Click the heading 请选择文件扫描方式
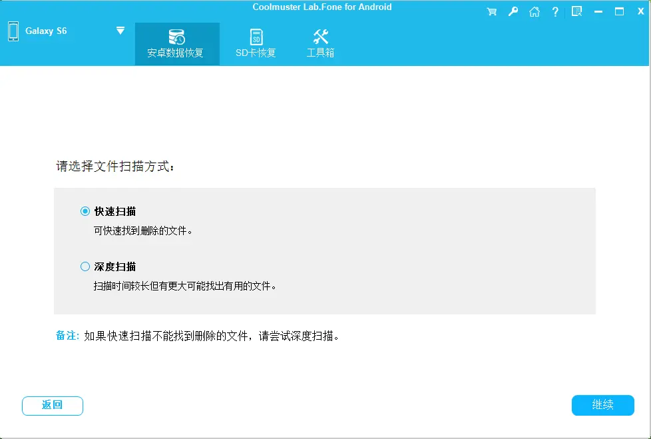 click(115, 167)
